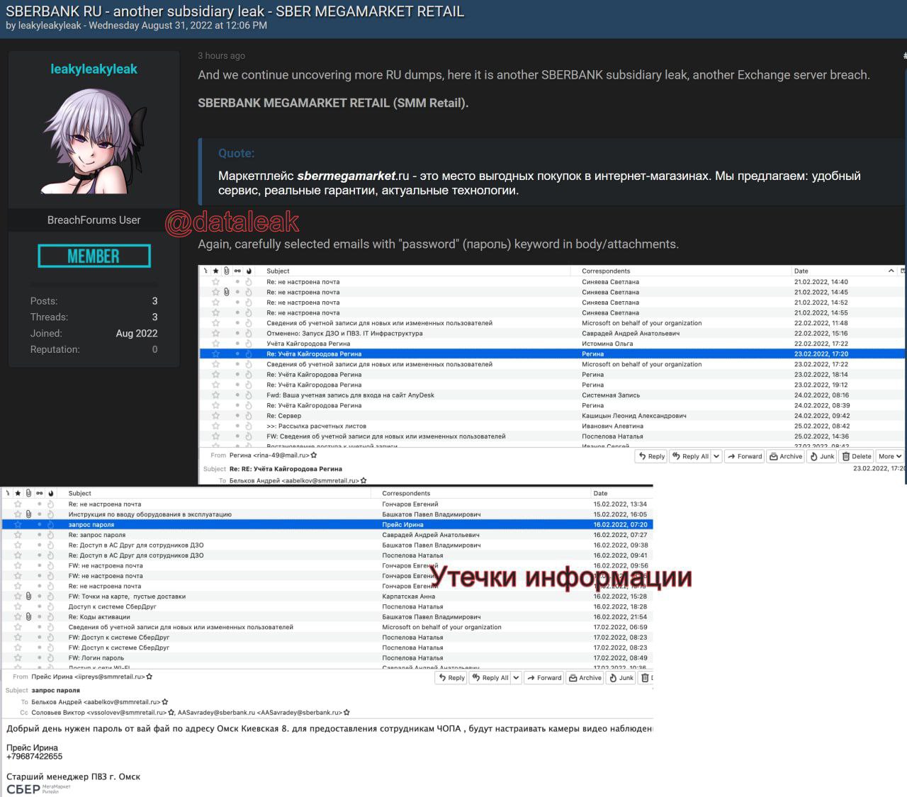
Task: Toggle read dot on 'Учёта Кайгородова Регина' from Истомина Ольга
Action: click(237, 344)
